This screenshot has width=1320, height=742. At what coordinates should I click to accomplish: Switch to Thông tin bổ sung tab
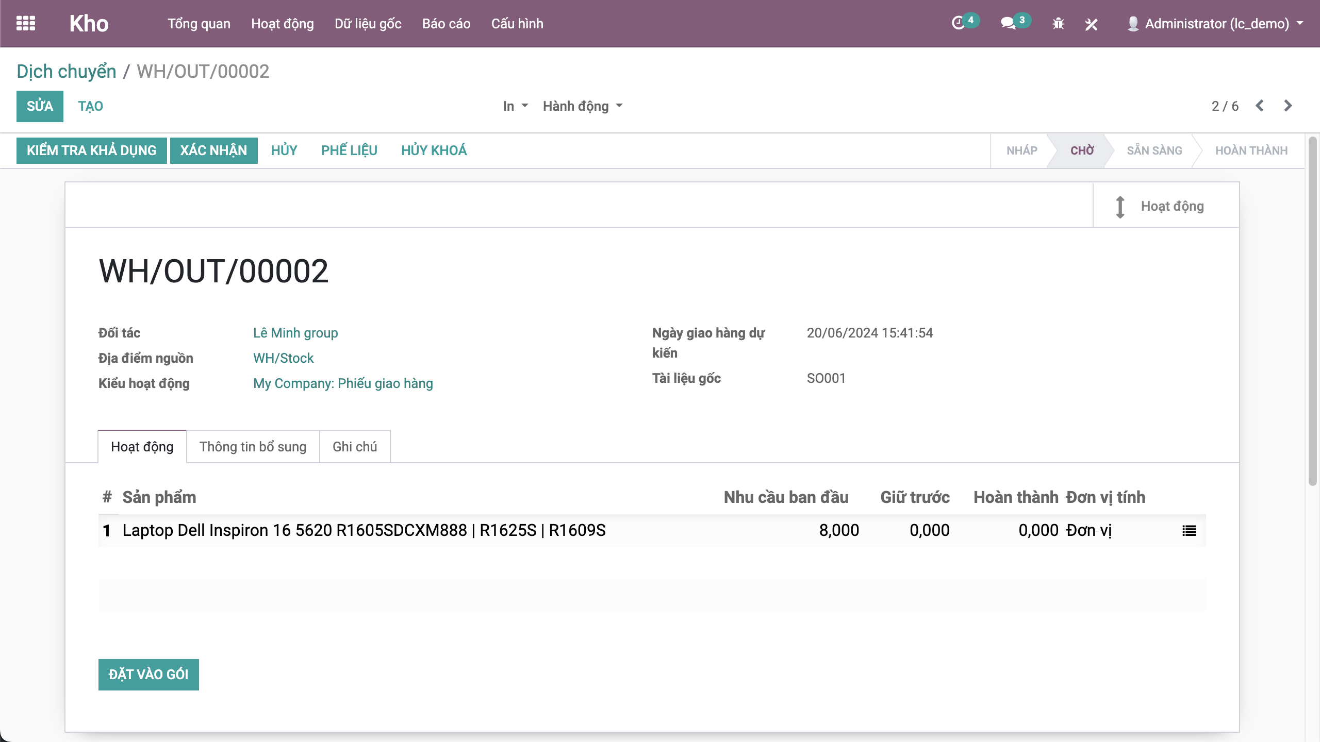coord(253,447)
